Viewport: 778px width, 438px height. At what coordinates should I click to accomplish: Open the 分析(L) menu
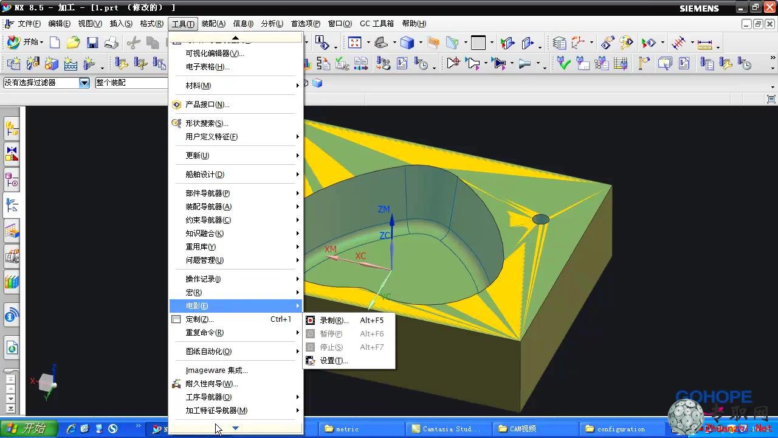pyautogui.click(x=272, y=24)
